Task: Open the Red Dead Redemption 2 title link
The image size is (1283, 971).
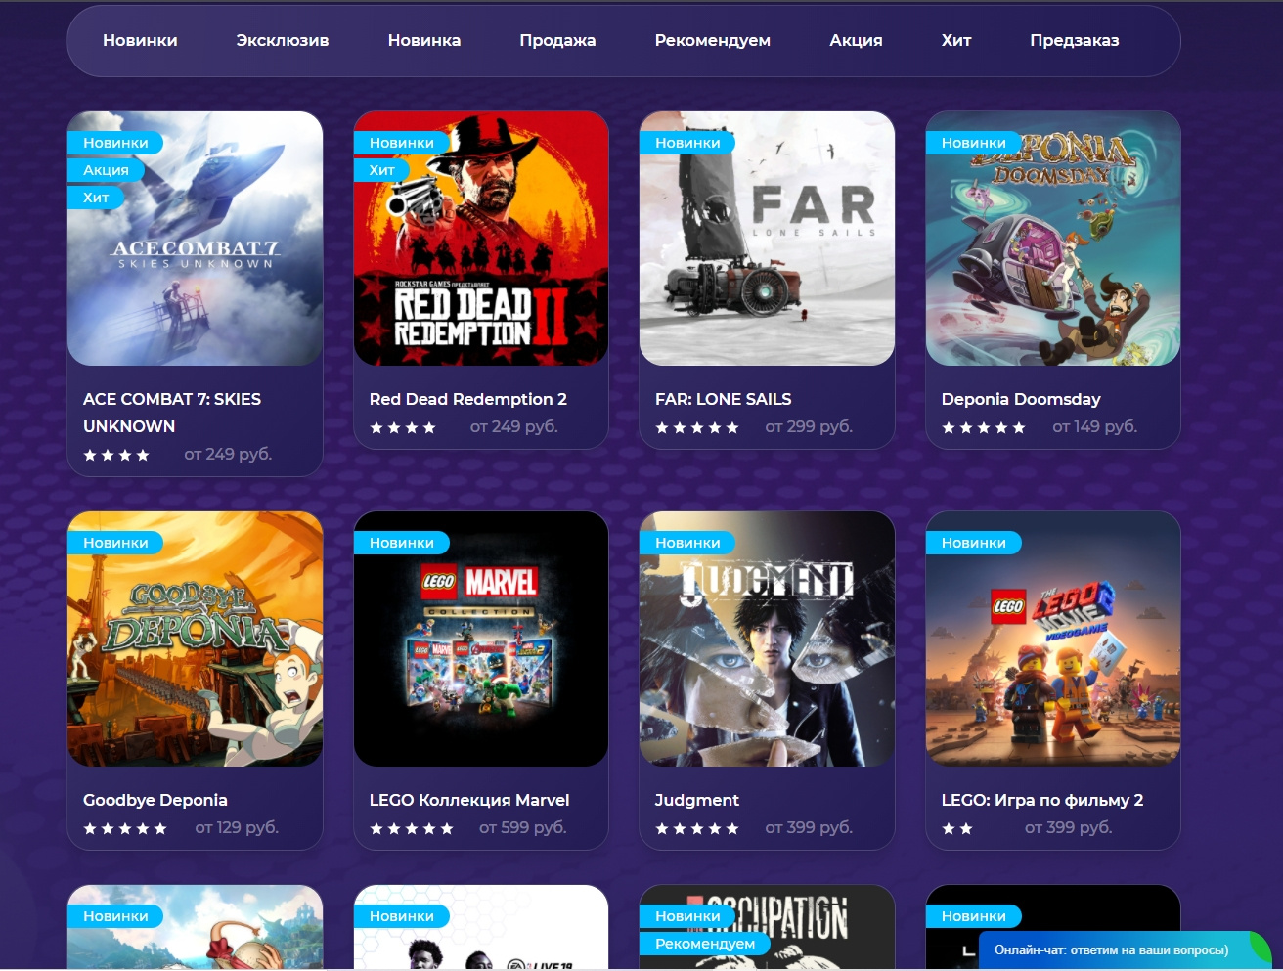Action: [x=468, y=399]
